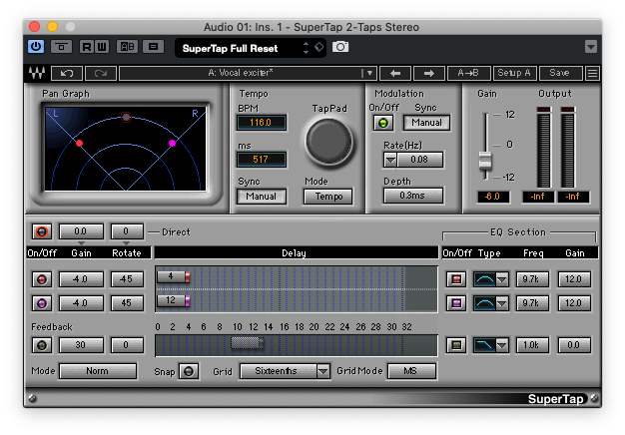Click the Gain value -6.0 readout
Screen dimensions: 625x435
click(x=492, y=197)
